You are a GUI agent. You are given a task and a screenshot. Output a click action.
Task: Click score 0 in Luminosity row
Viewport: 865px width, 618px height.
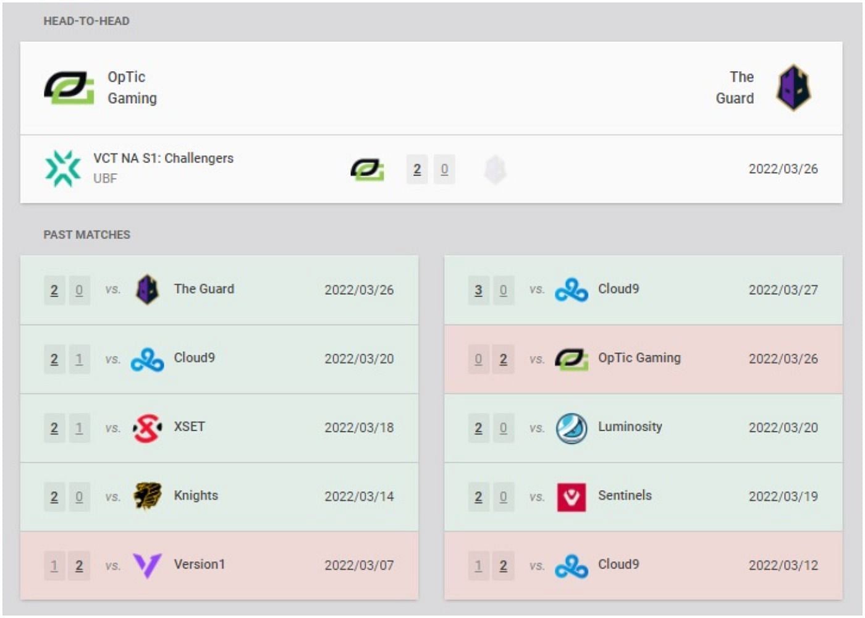[503, 428]
